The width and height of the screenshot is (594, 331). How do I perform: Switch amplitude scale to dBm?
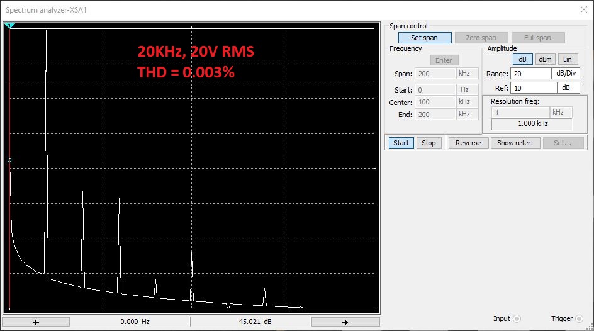click(x=545, y=59)
